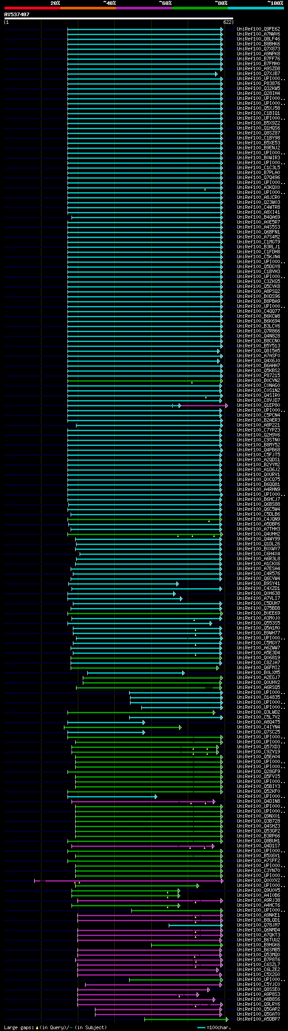Select the UniRef100_A3KQX0 label
Viewport: 288px width, 1031px height.
click(258, 188)
